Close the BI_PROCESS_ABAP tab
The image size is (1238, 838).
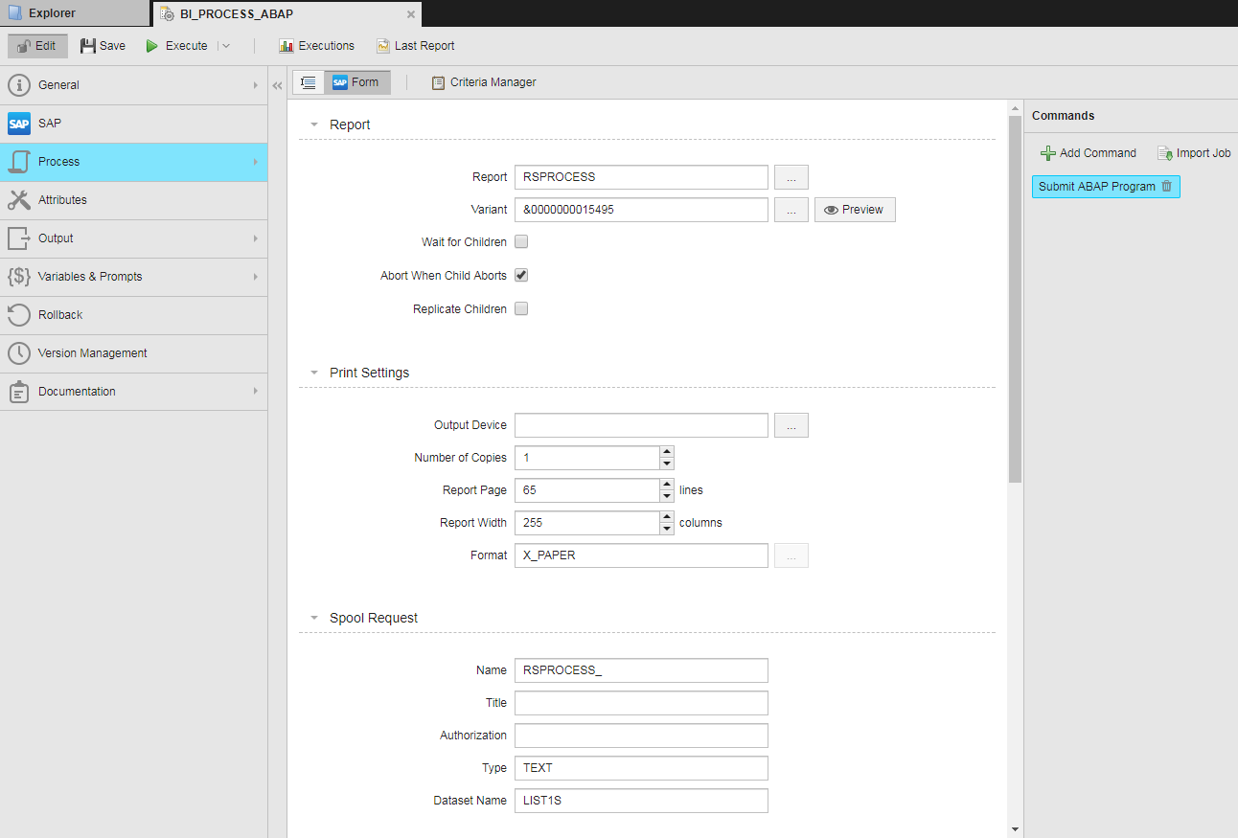point(411,14)
